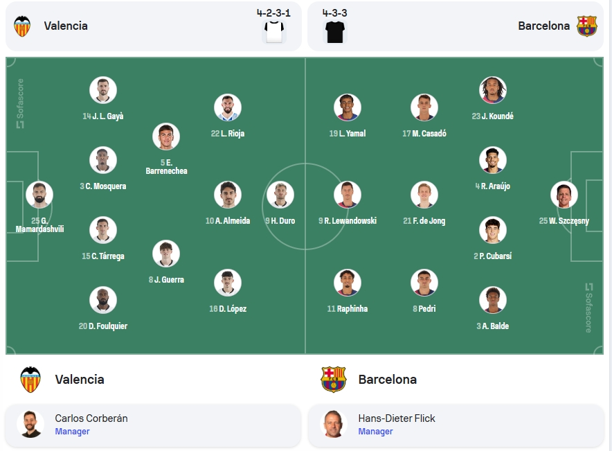Click the Manager link under Carlos Corberán

tap(72, 432)
